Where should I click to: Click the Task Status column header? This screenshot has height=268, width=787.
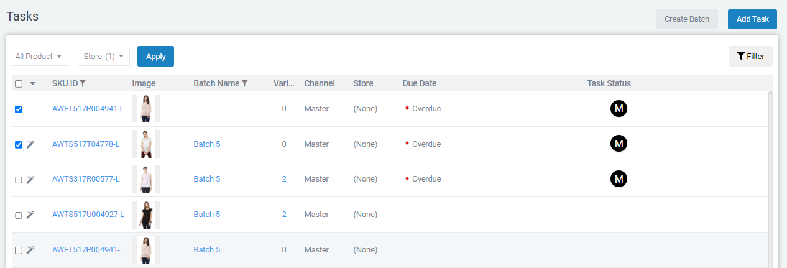click(x=609, y=83)
